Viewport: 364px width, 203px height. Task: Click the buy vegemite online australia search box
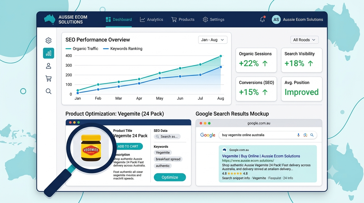pos(268,135)
